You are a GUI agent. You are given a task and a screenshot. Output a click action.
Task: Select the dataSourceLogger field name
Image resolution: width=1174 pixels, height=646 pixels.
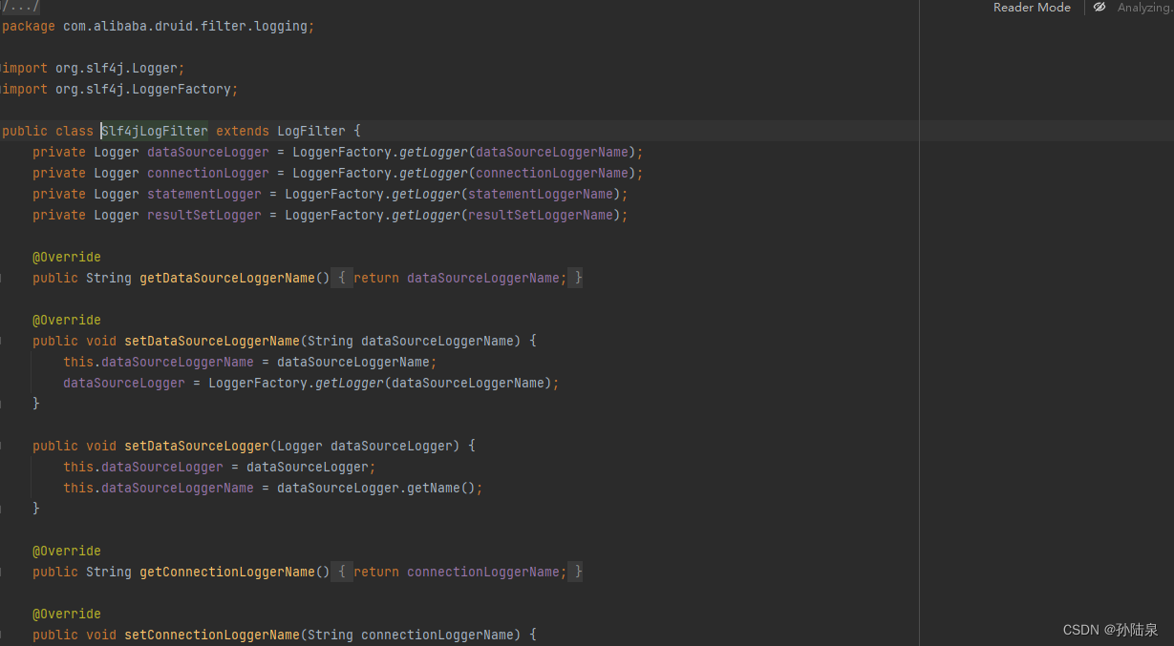(207, 152)
